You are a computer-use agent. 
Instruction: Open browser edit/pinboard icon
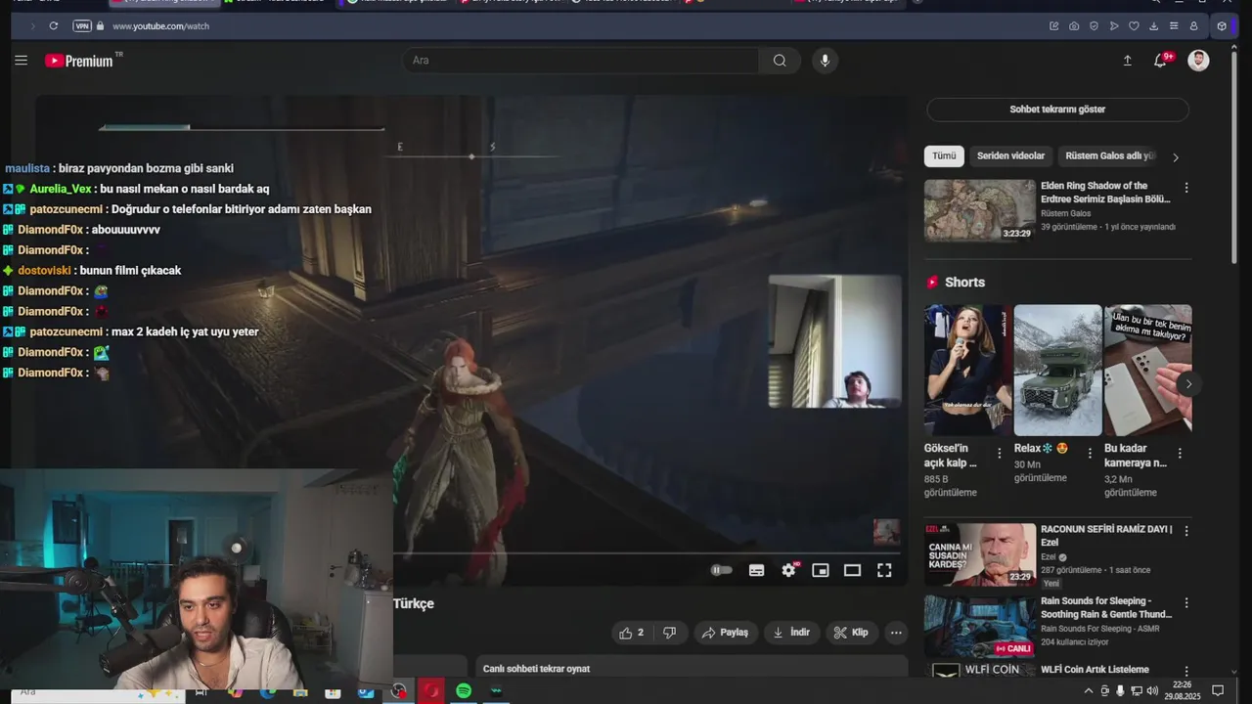[x=1053, y=26]
